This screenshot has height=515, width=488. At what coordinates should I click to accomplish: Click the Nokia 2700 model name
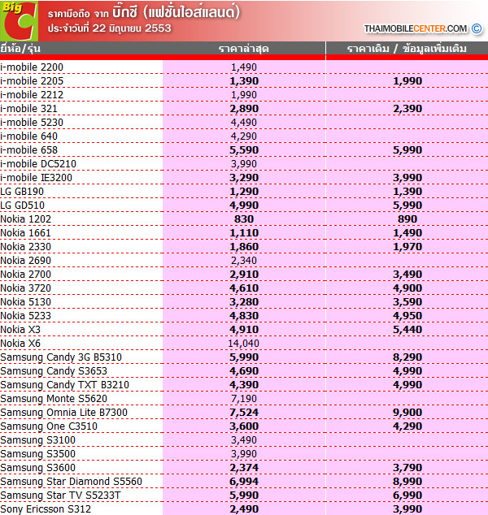26,275
